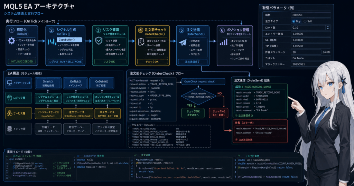Click the 失敗 (エラー例) heading
354x186 pixels.
pyautogui.click(x=244, y=123)
